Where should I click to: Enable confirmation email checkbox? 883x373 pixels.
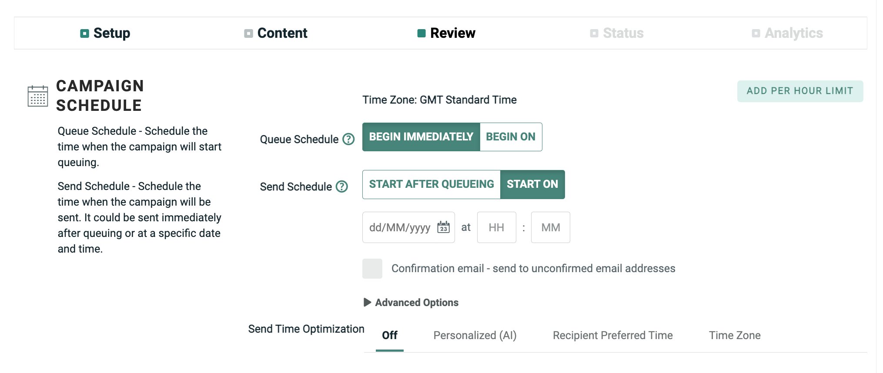(372, 269)
